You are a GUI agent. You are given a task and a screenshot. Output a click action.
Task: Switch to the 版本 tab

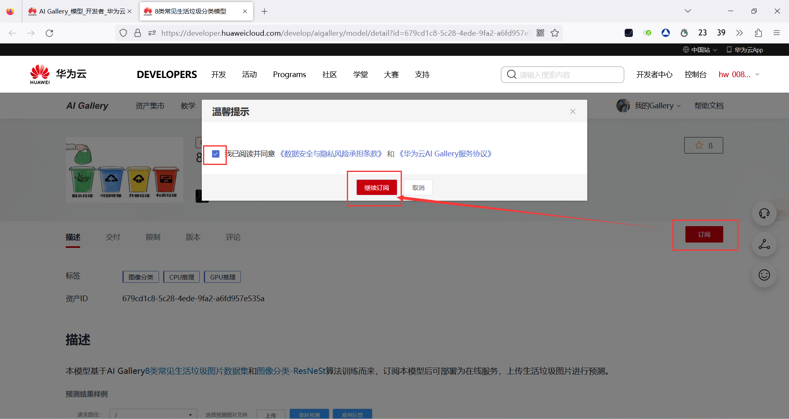click(x=193, y=237)
